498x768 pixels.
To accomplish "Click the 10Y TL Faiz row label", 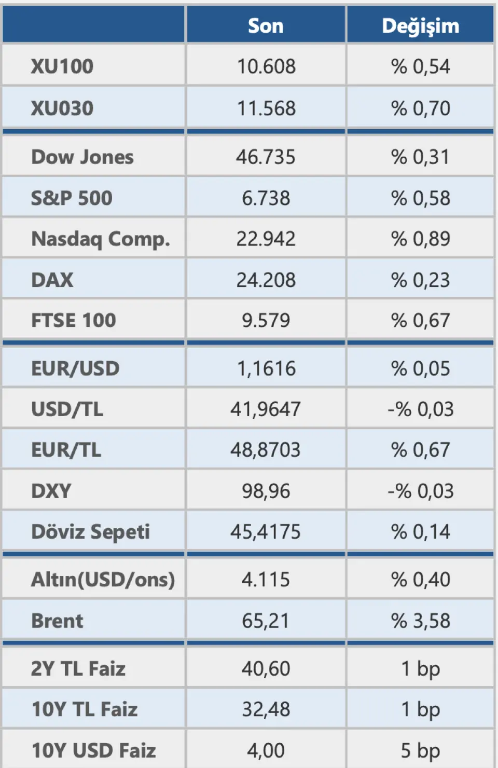I will [85, 709].
